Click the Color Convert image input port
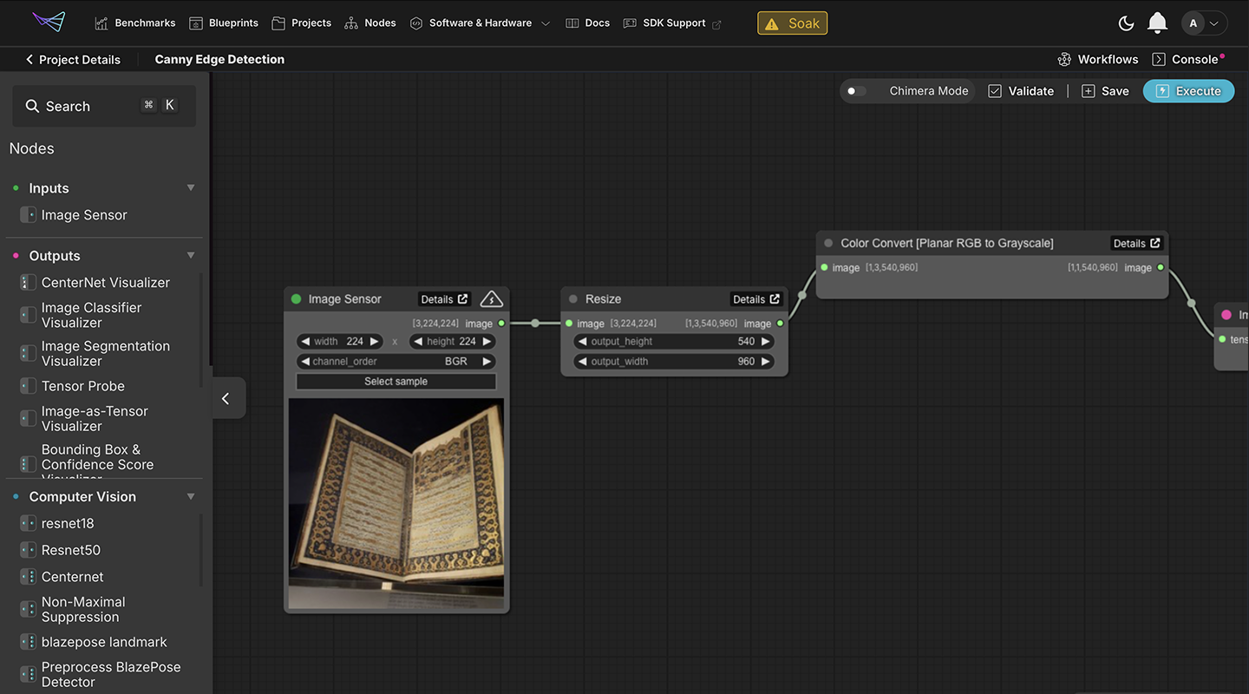This screenshot has width=1249, height=694. pos(824,268)
